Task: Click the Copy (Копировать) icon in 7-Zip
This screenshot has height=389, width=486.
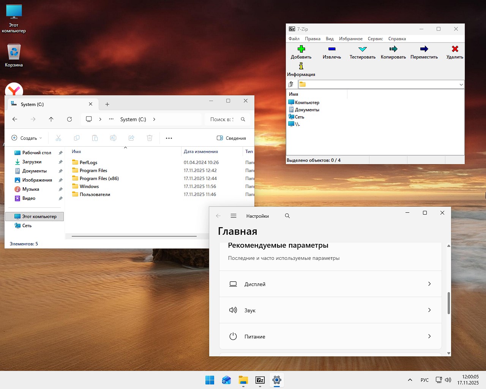Action: tap(393, 49)
